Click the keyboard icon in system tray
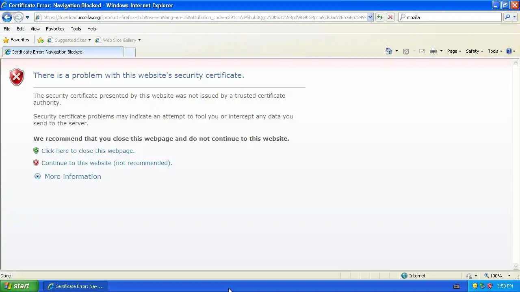This screenshot has height=292, width=520. [457, 286]
